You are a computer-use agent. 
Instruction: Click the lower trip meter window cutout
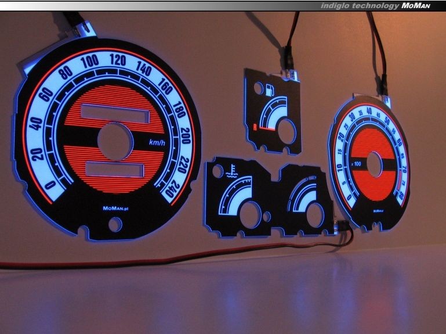coord(115,168)
